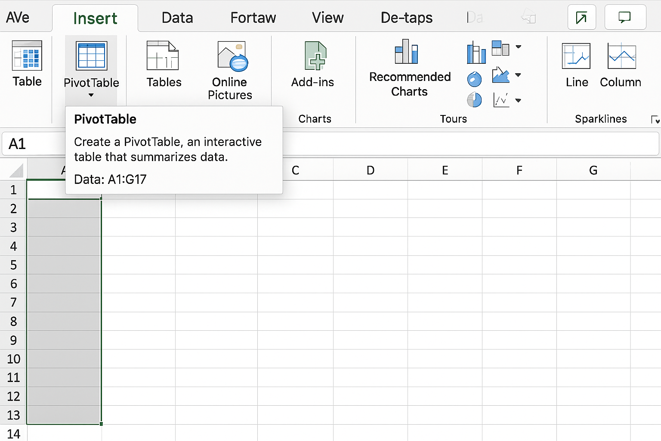Click the scatter chart icon

tap(501, 100)
